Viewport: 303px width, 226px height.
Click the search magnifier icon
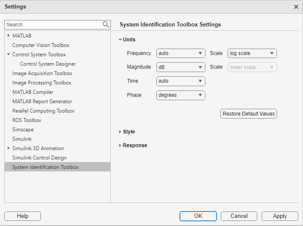106,25
